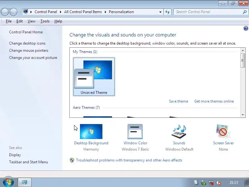The height and width of the screenshot is (187, 249).
Task: Click the All Control Panel Items breadcrumb
Action: click(x=83, y=12)
